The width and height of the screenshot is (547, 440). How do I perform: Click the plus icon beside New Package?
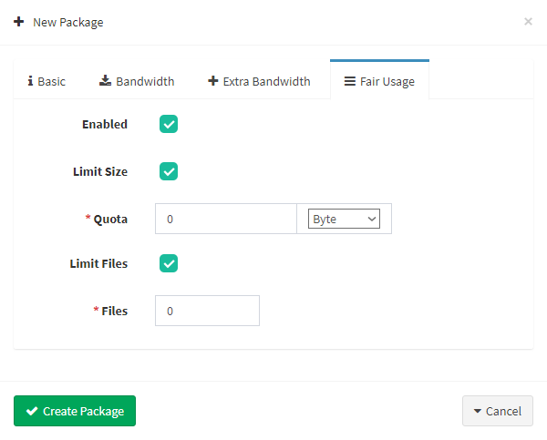(19, 22)
